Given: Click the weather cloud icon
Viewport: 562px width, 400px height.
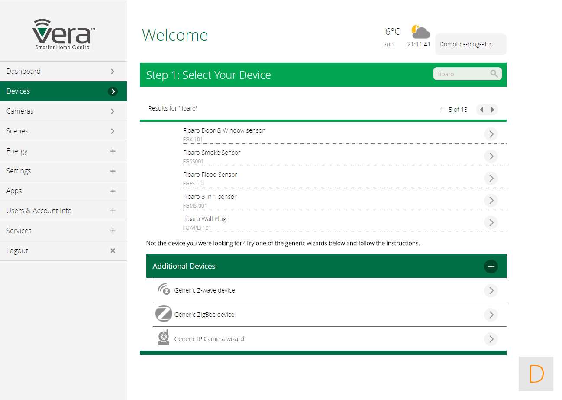Looking at the screenshot, I should (x=420, y=32).
